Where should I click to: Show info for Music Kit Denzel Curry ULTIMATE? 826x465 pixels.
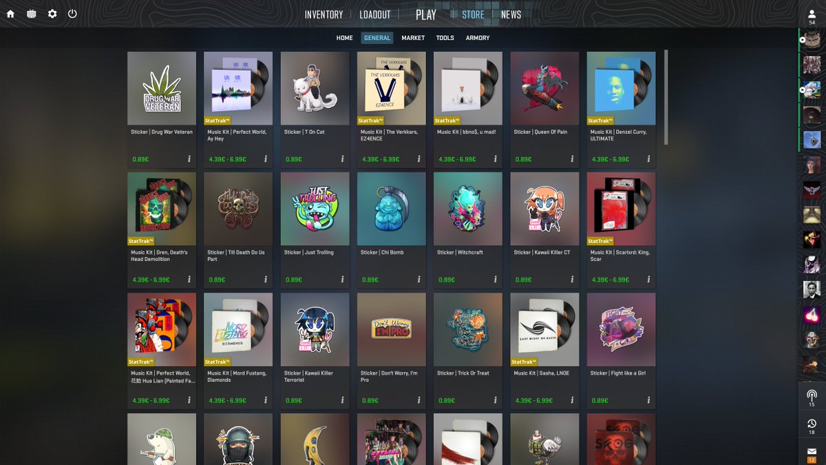pos(648,159)
